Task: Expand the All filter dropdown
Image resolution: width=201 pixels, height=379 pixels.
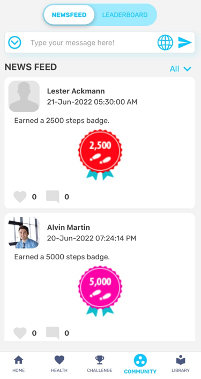Action: [181, 69]
